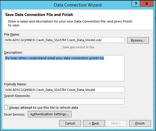The image size is (156, 131).
Task: Open the Browse... file location dialog
Action: (138, 40)
